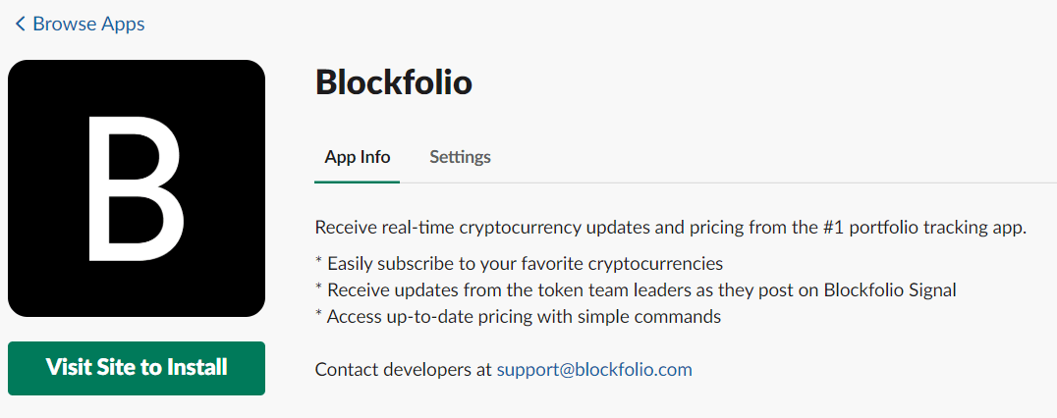The image size is (1057, 418).
Task: Select the Blockfolio heading title
Action: (x=393, y=82)
